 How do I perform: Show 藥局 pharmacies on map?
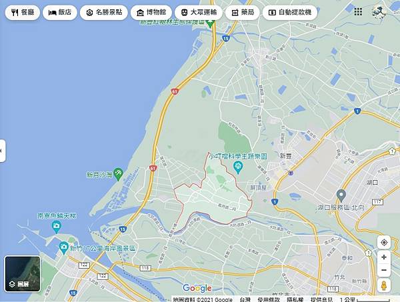tap(243, 13)
